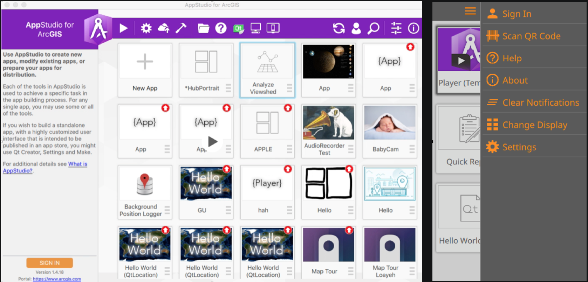
Task: Select the APPLE app tile
Action: (267, 131)
